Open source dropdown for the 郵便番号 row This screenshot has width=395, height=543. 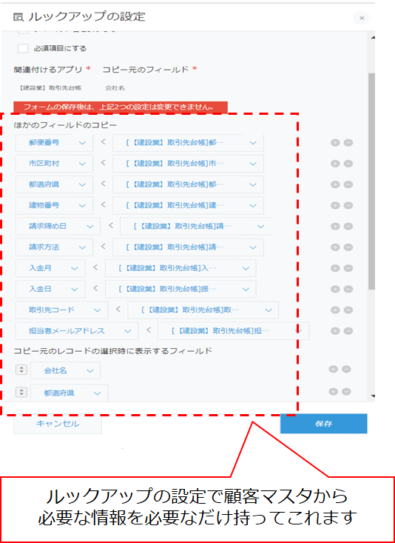pos(189,143)
